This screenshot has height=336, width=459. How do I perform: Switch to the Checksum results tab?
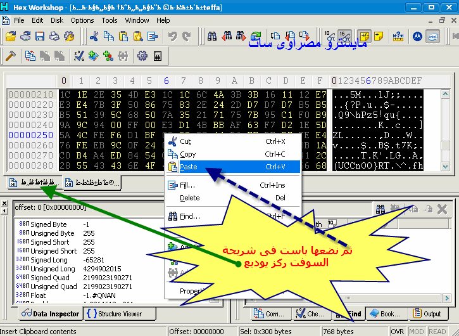[x=311, y=314]
